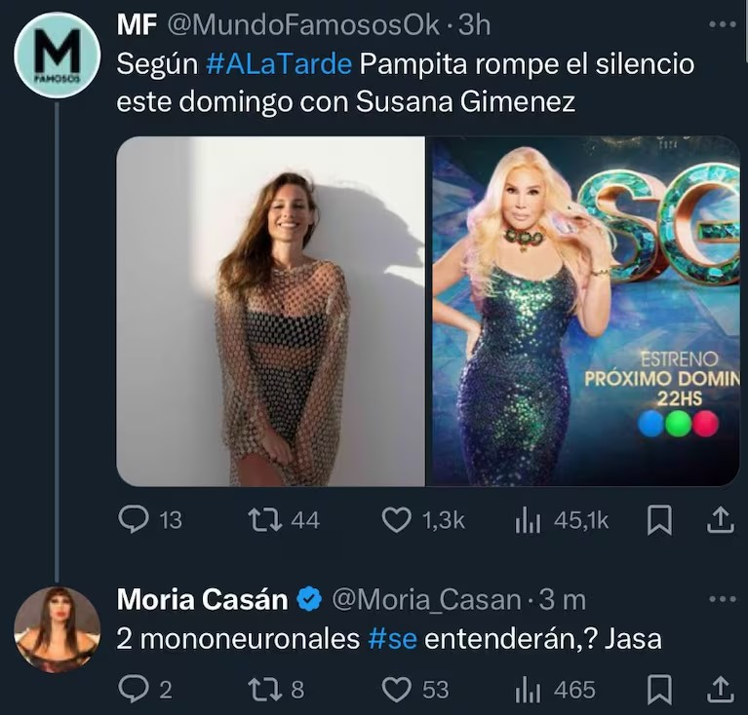
Task: Open the Susana Giménez promo image
Action: (x=585, y=311)
